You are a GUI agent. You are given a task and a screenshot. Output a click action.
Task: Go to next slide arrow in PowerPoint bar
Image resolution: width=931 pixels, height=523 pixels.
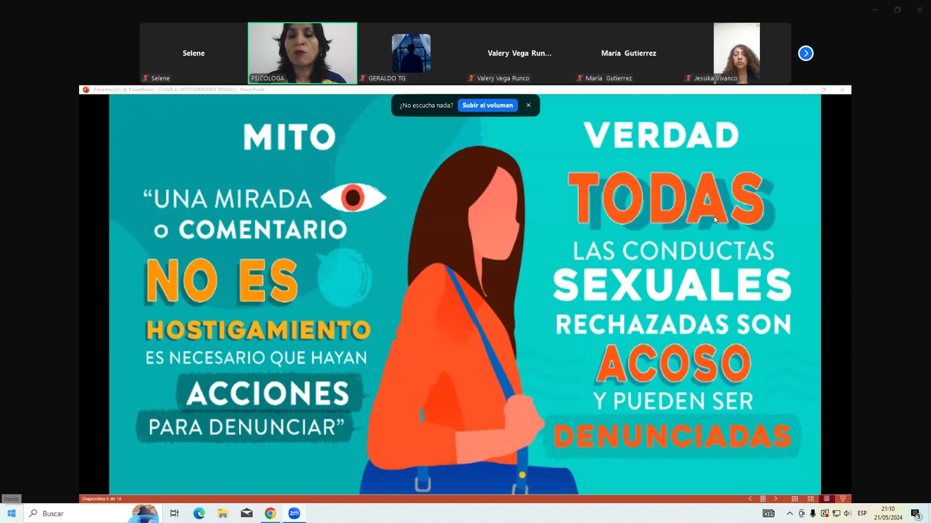pos(776,499)
